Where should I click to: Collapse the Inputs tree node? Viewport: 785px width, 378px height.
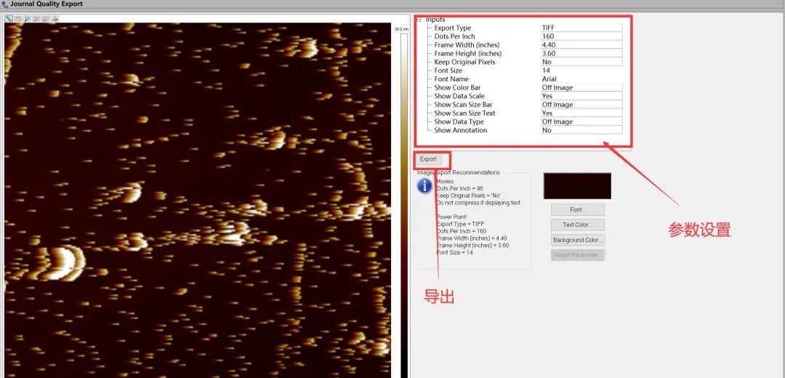(419, 20)
